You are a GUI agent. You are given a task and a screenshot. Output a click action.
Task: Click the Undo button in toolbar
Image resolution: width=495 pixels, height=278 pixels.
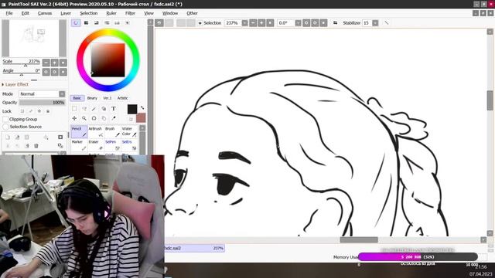point(159,23)
